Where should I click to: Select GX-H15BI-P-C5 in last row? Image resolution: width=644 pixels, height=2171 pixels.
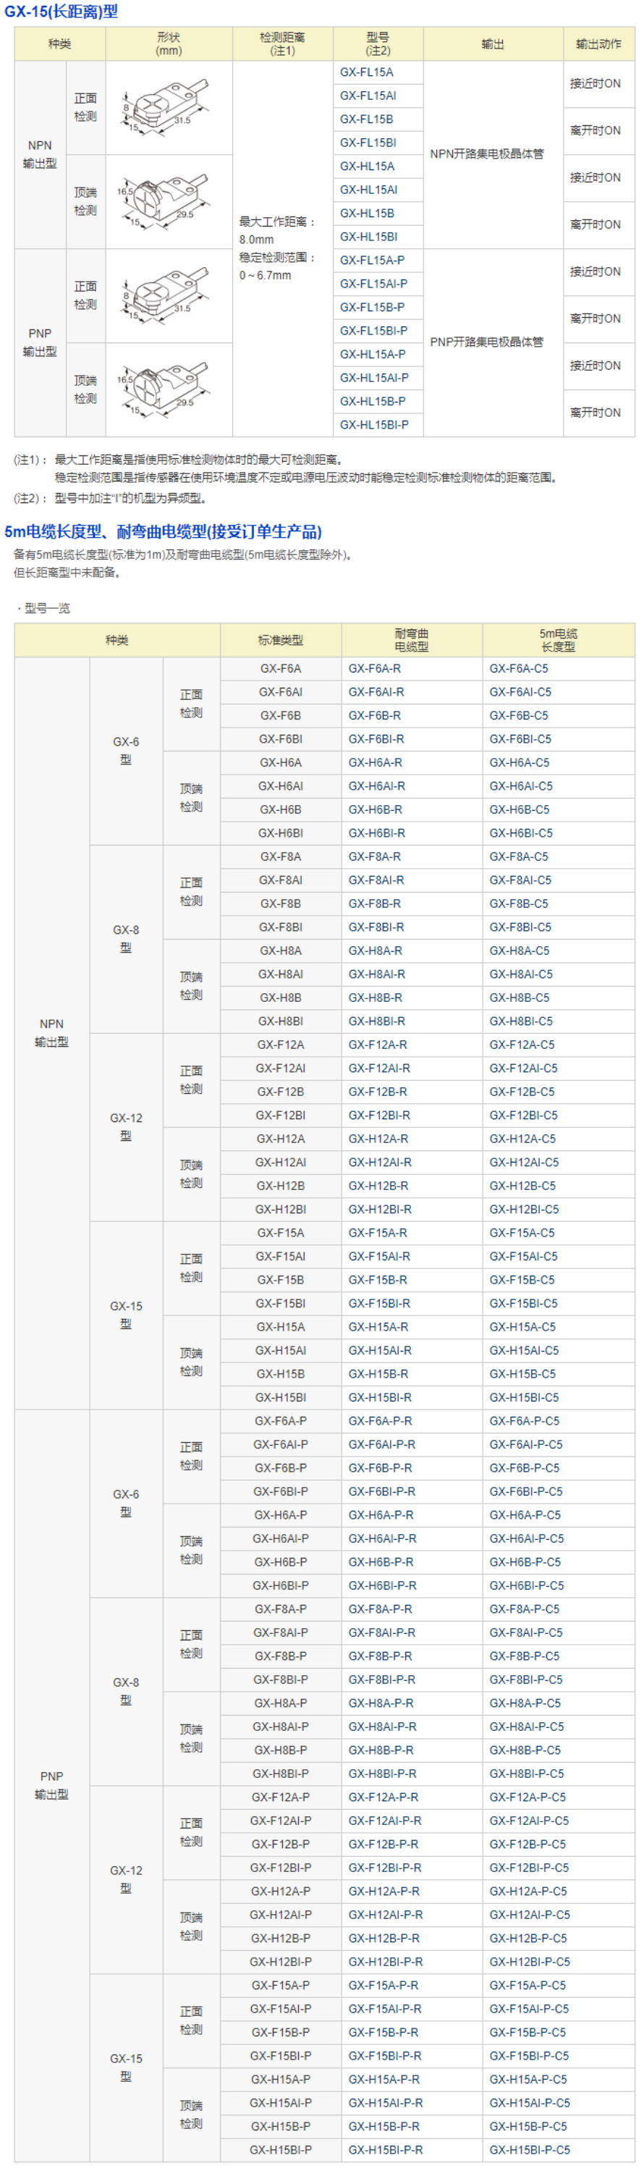pyautogui.click(x=530, y=2149)
